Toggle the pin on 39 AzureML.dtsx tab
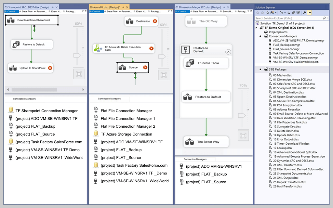This screenshot has height=208, width=333. click(123, 7)
